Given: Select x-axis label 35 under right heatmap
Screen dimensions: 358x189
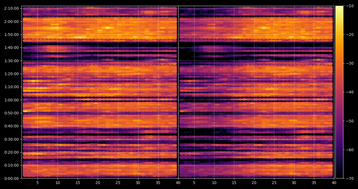Looking at the screenshot, I should (314, 183).
